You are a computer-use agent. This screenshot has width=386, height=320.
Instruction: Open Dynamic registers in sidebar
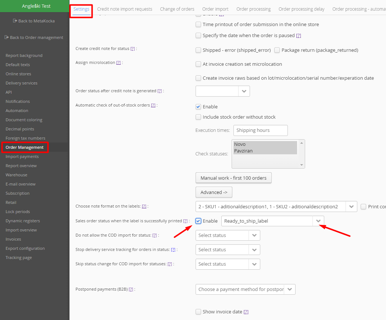tap(23, 221)
